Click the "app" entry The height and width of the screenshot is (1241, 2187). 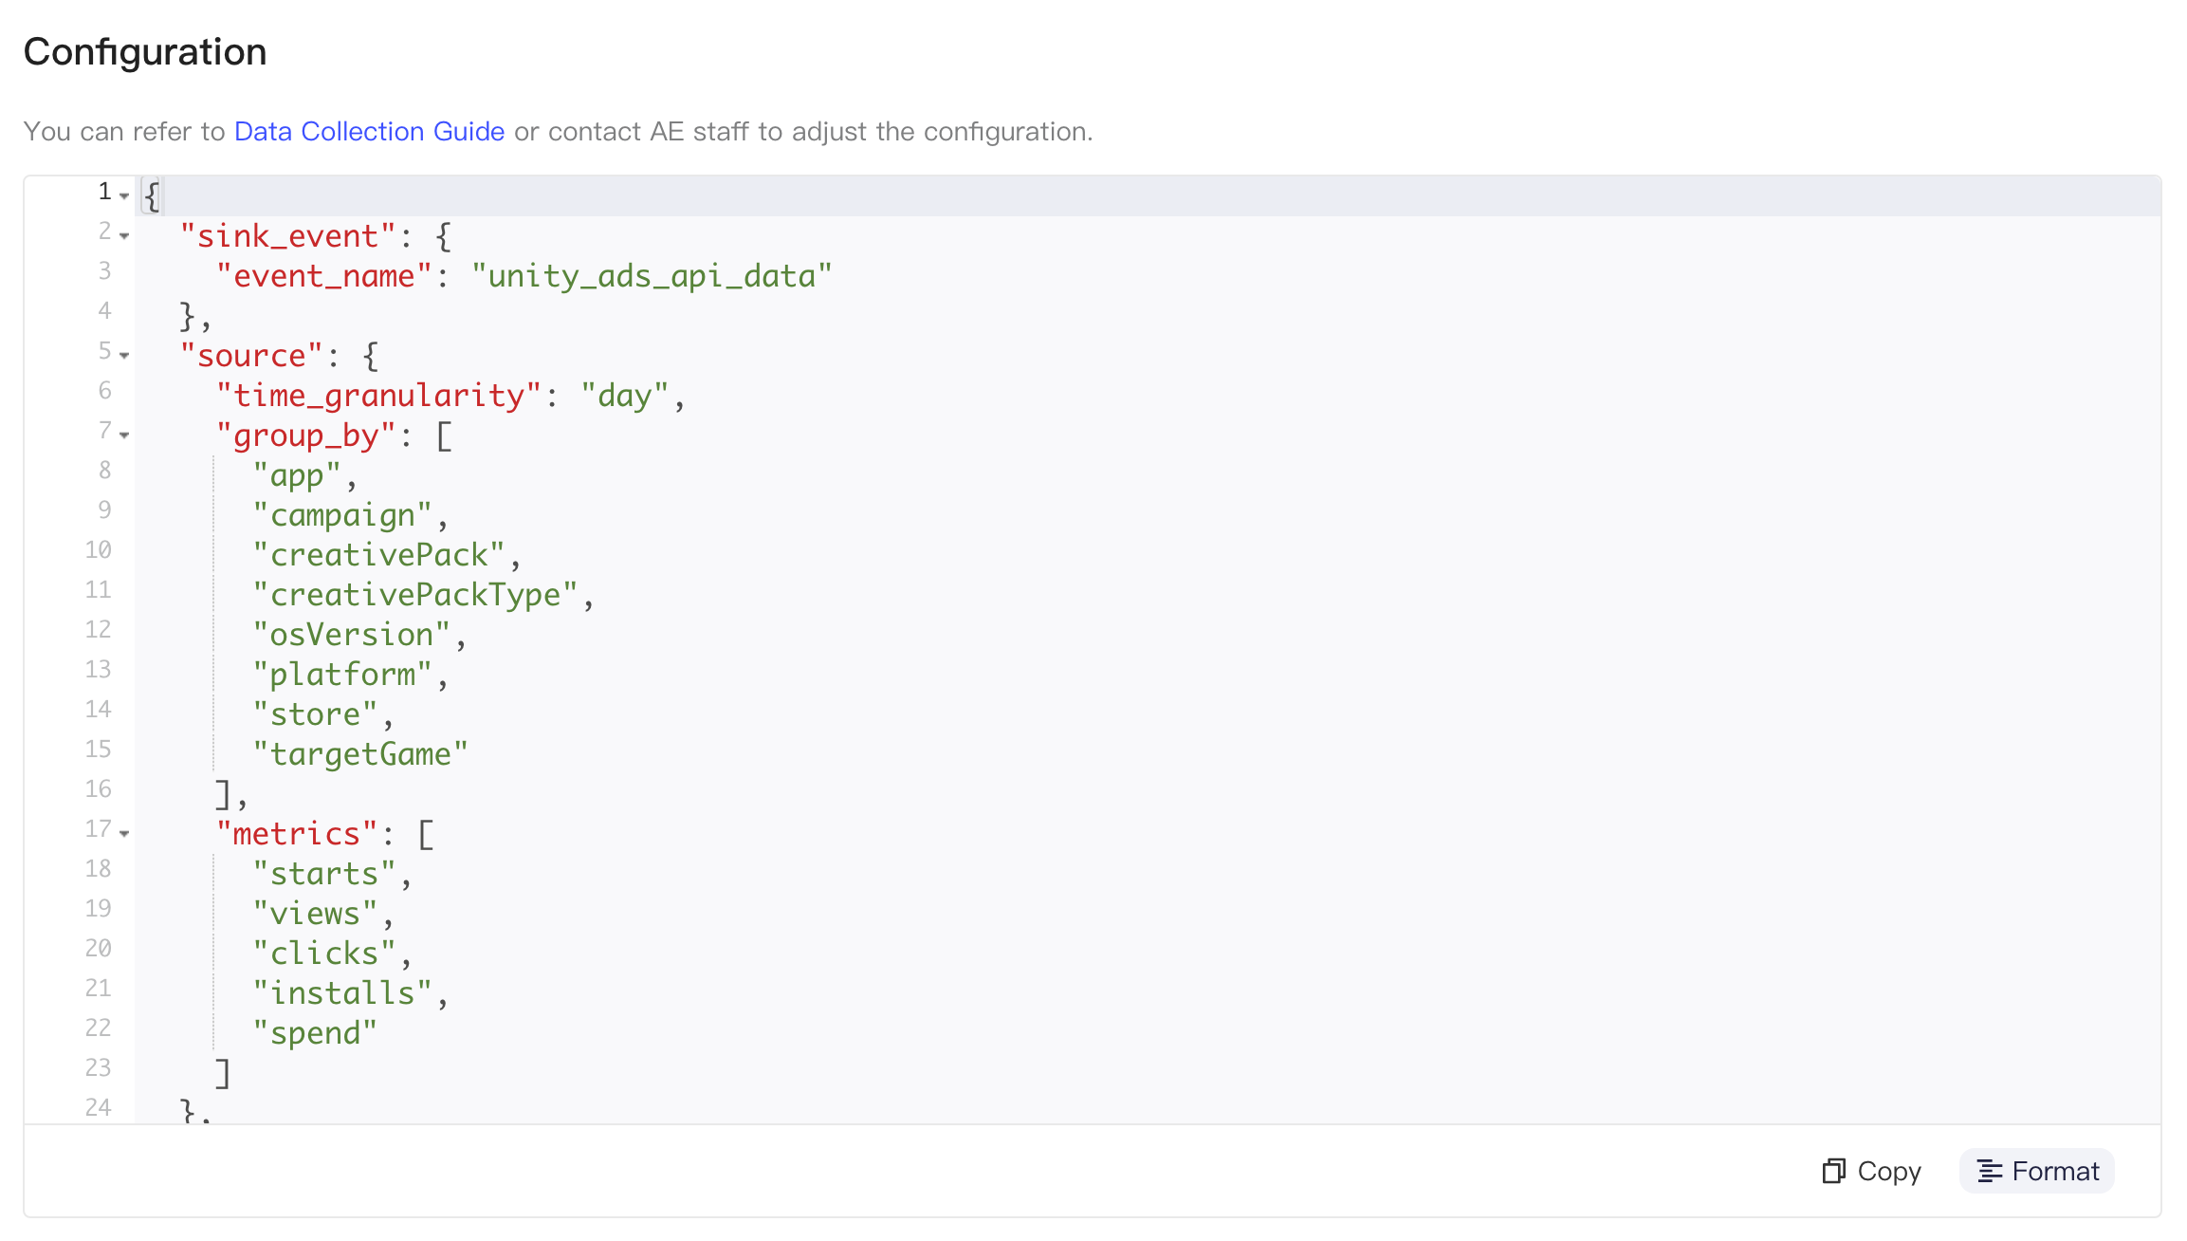pyautogui.click(x=297, y=475)
